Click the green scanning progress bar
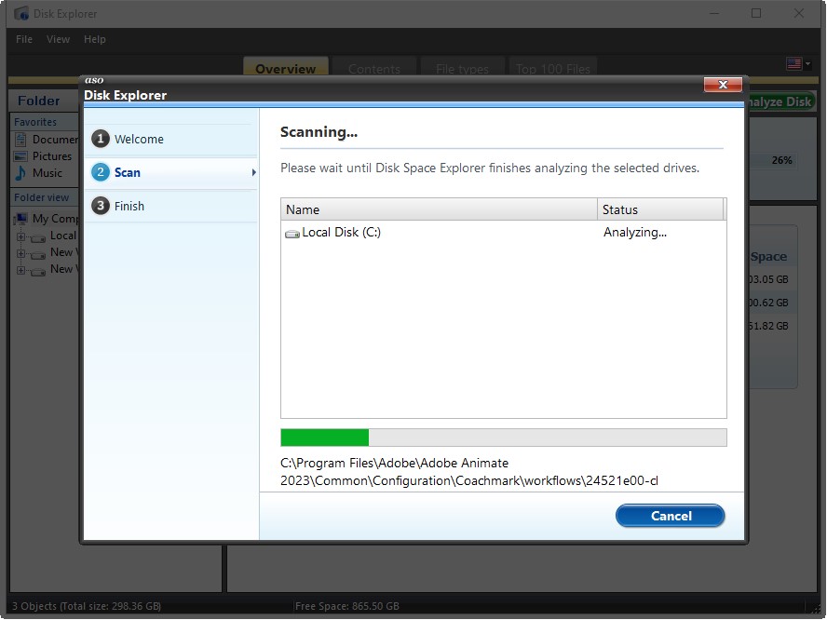 pyautogui.click(x=324, y=437)
